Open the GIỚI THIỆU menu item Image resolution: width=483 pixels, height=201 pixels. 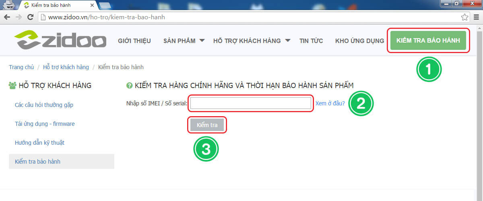(x=134, y=41)
